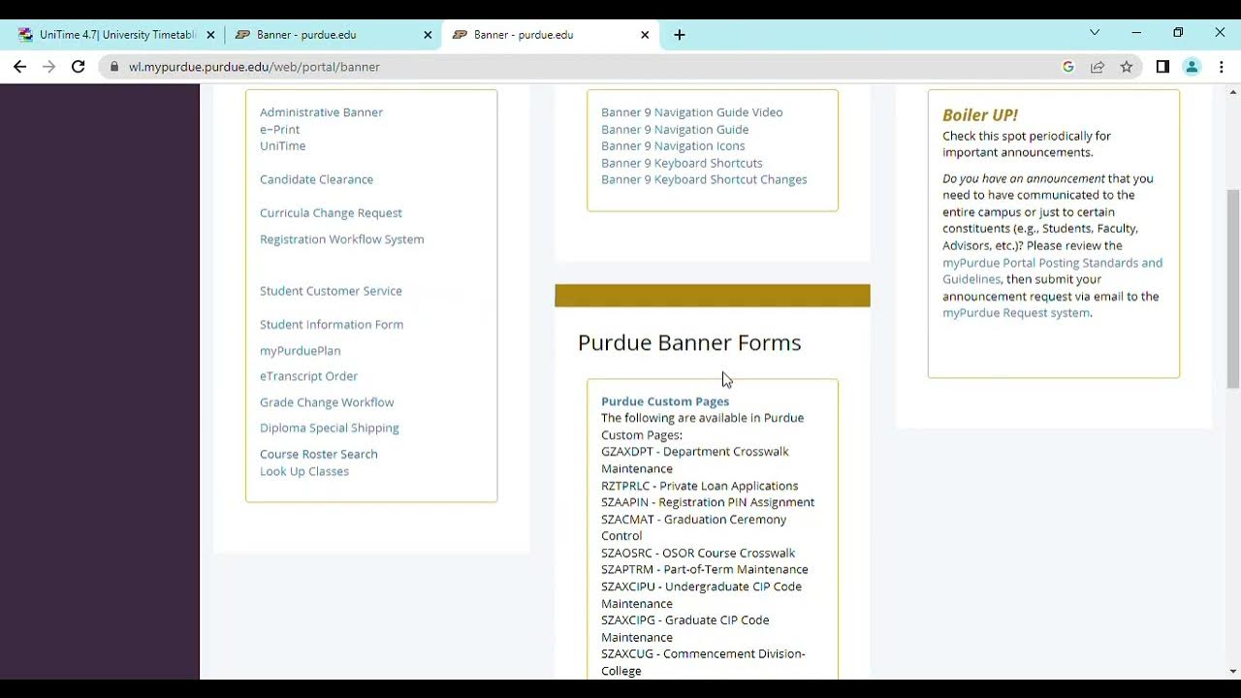
Task: Focus the address bar URL
Action: pos(254,67)
